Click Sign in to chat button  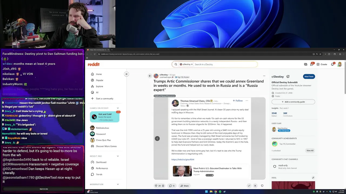44,189
